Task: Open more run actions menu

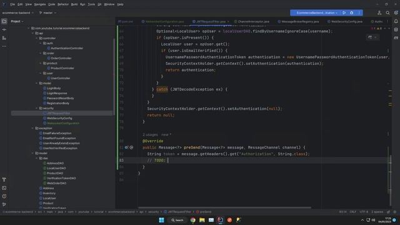Action: (x=359, y=12)
